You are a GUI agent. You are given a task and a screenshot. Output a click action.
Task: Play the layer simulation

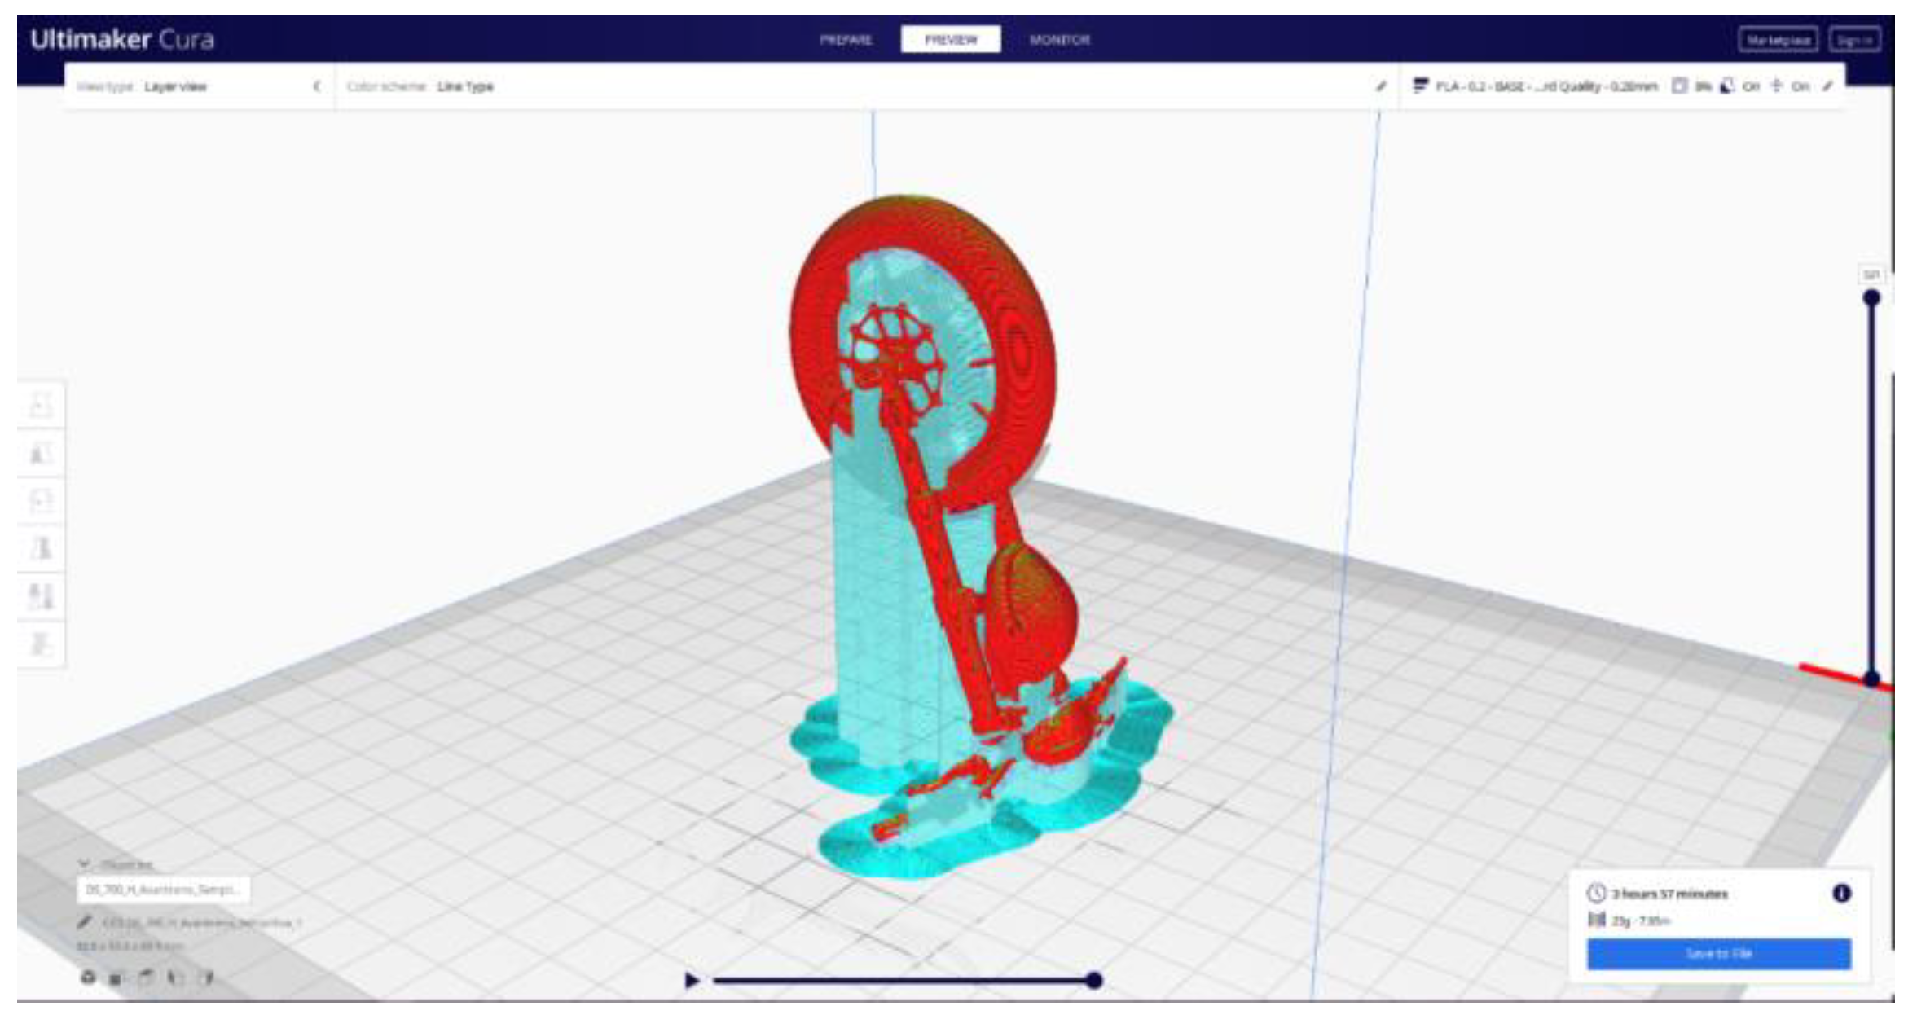(692, 980)
